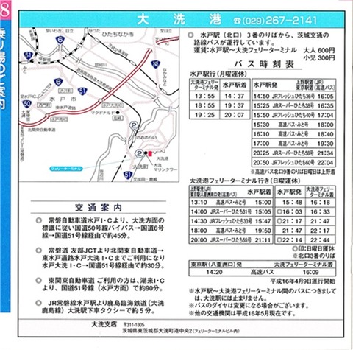Click the phone number (029)267-2141
Viewport: 353px width, 350px height.
[x=279, y=21]
